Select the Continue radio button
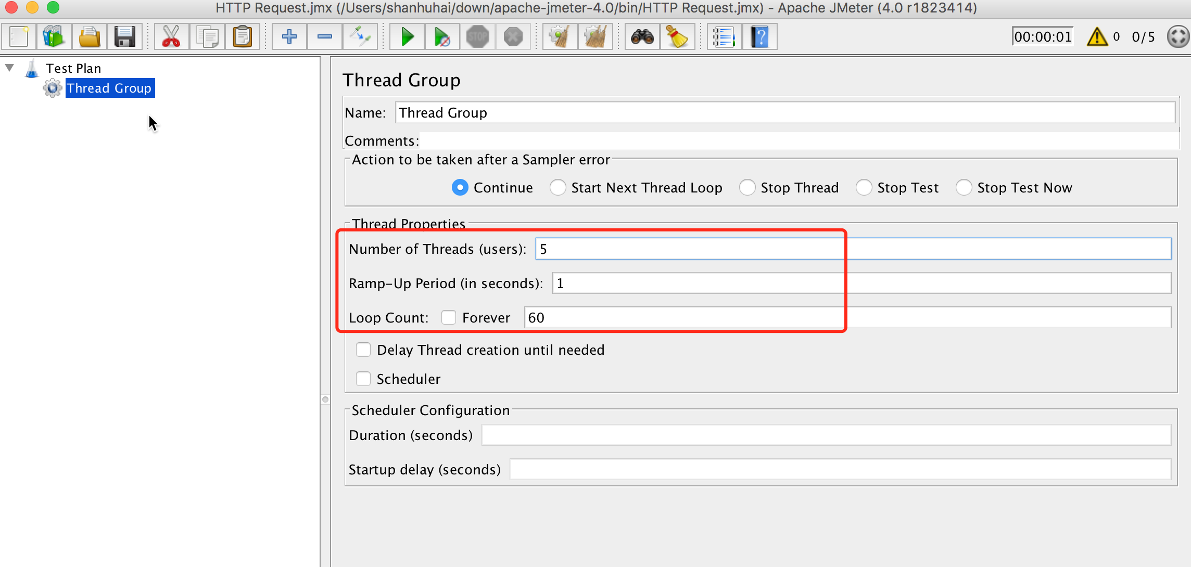 pyautogui.click(x=460, y=187)
